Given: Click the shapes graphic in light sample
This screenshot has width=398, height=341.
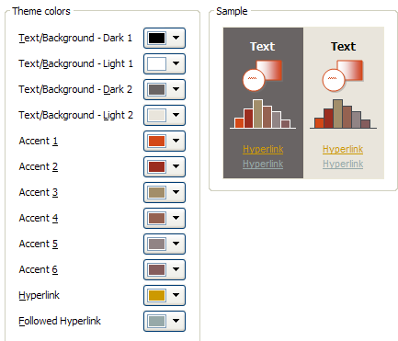Looking at the screenshot, I should (x=343, y=75).
